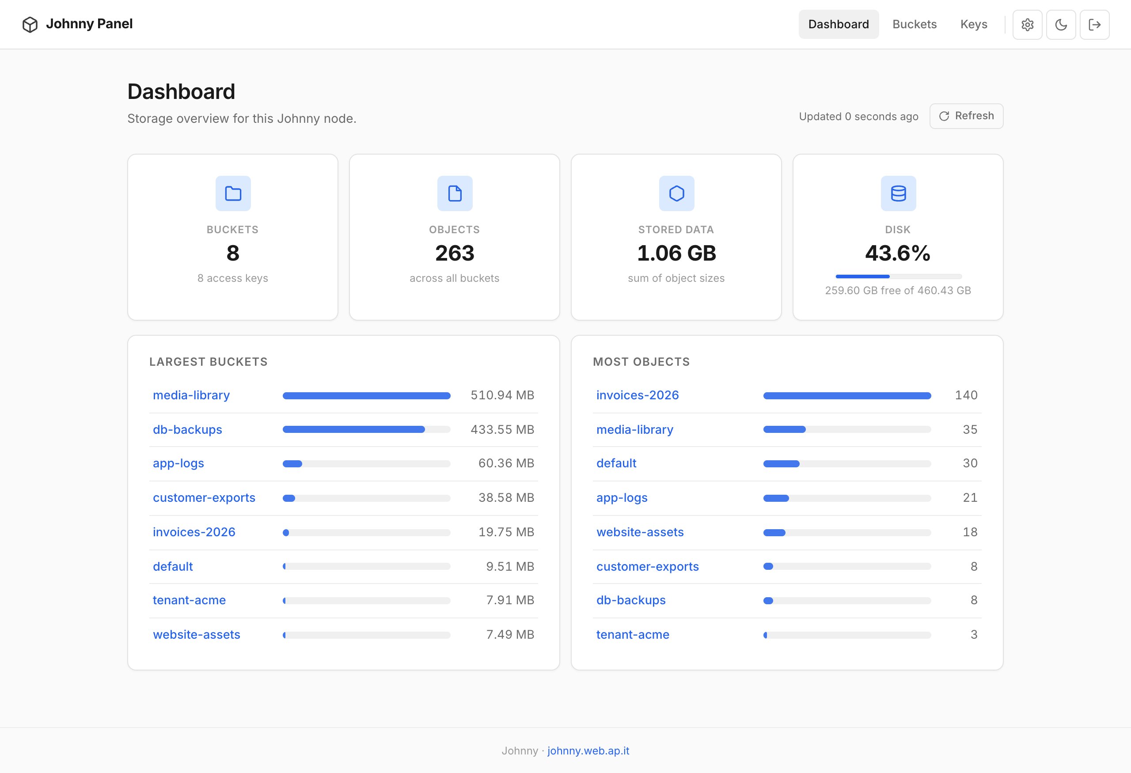Click the file icon in Objects card
Screen dimensions: 1131x773
tap(455, 193)
